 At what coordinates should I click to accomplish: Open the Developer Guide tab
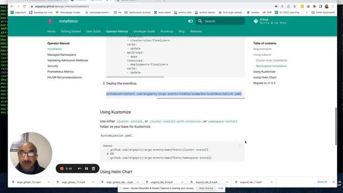pyautogui.click(x=144, y=32)
